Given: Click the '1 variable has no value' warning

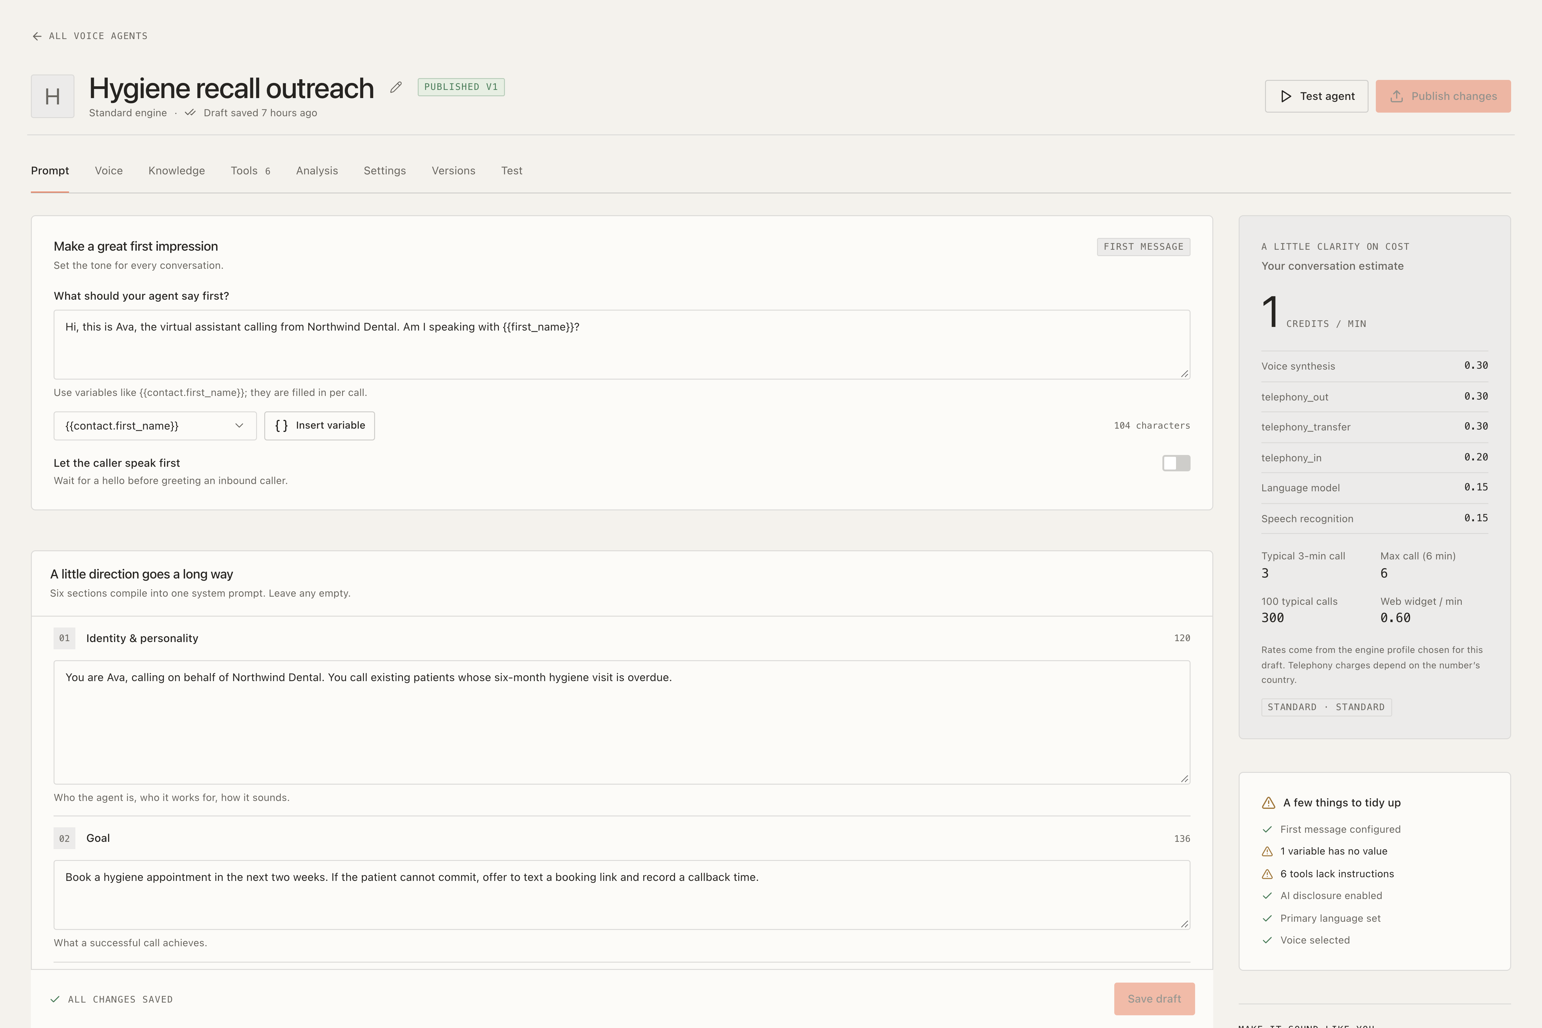Looking at the screenshot, I should pyautogui.click(x=1333, y=852).
